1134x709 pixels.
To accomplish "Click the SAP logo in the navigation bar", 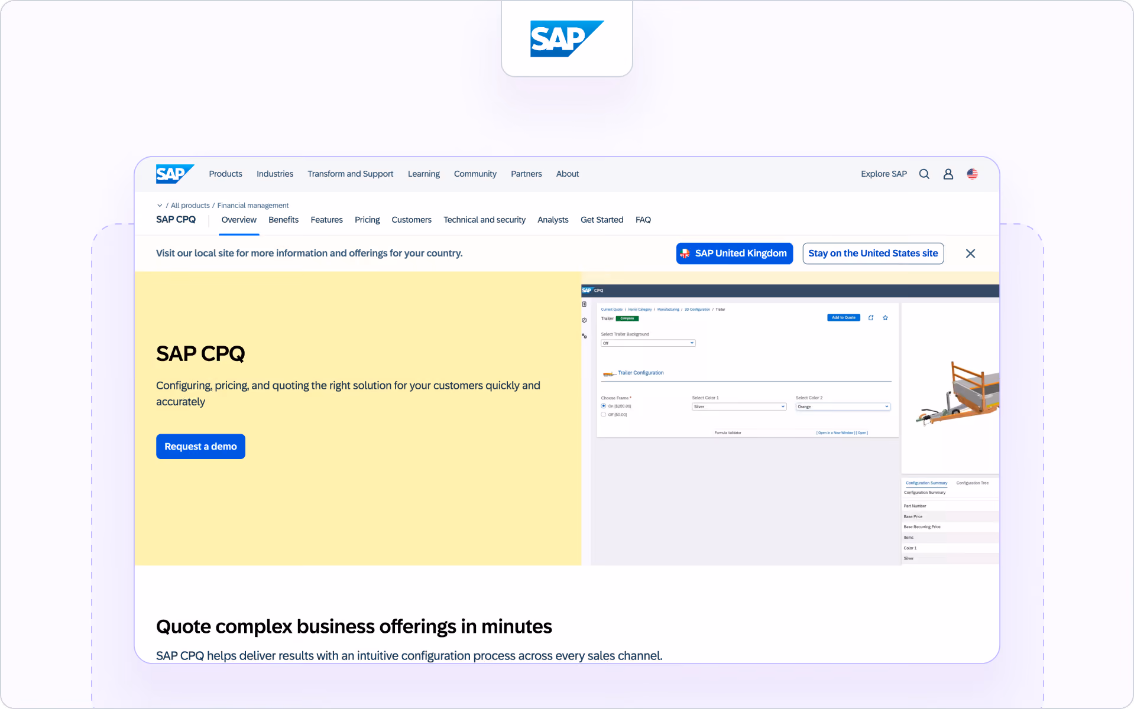I will (x=175, y=174).
